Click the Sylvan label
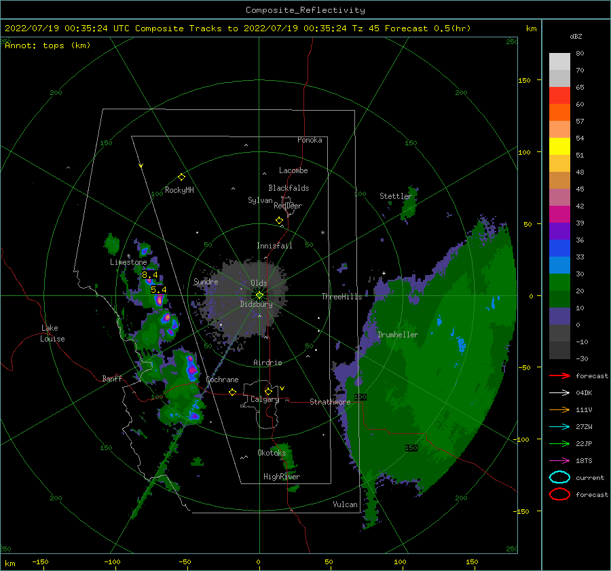 [x=260, y=200]
